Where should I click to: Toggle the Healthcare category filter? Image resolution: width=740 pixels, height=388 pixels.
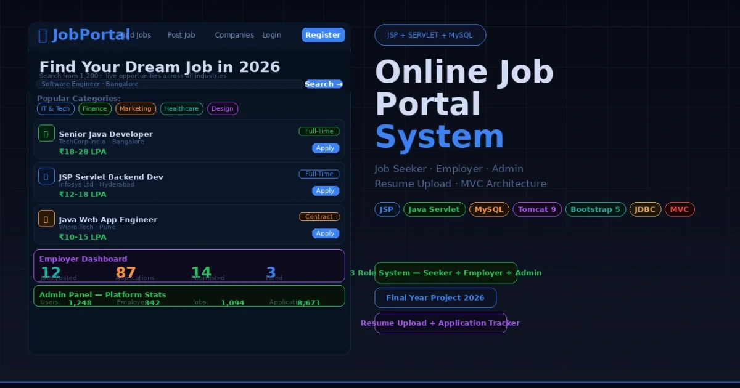point(181,108)
